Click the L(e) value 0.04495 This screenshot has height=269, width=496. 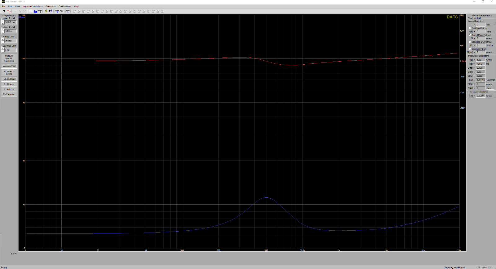pyautogui.click(x=480, y=80)
